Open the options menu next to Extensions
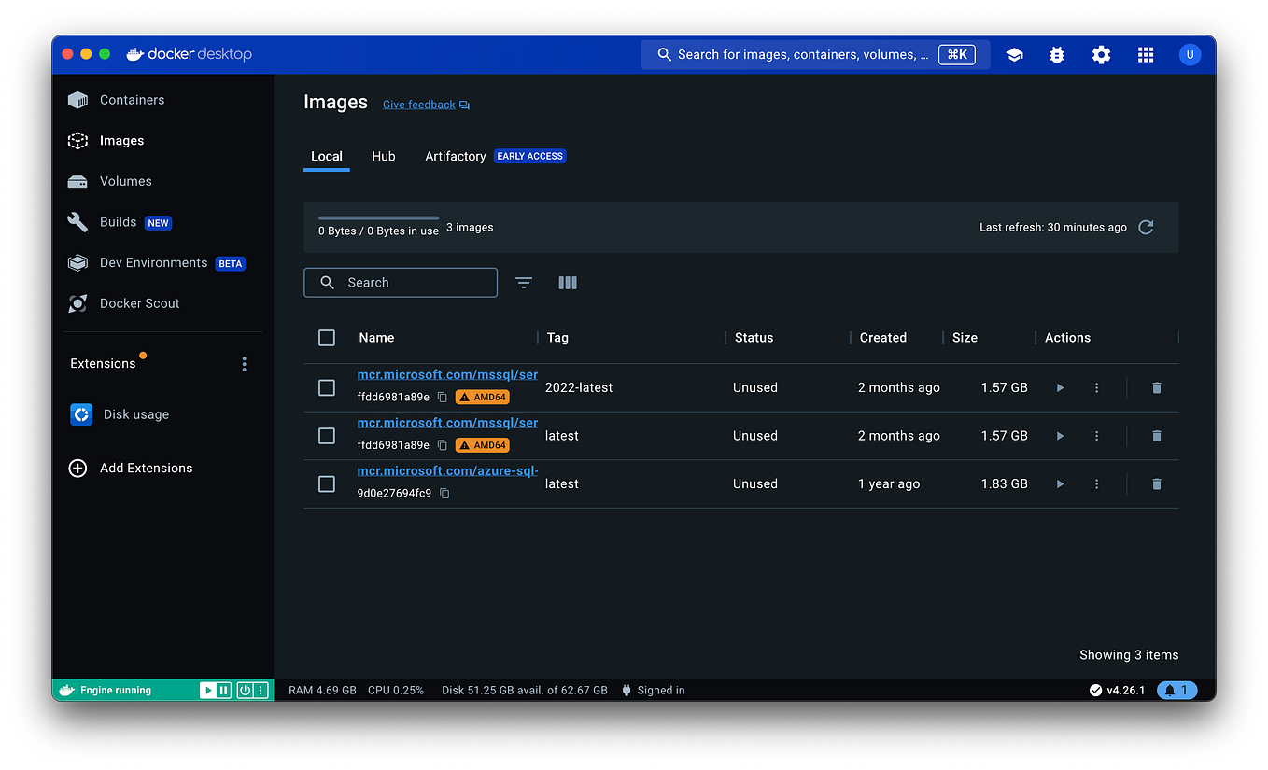 click(x=244, y=363)
